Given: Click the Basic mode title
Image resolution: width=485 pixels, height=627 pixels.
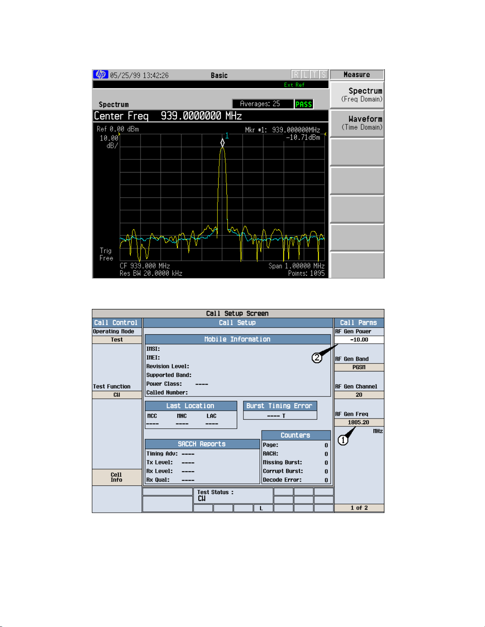Looking at the screenshot, I should click(x=219, y=75).
